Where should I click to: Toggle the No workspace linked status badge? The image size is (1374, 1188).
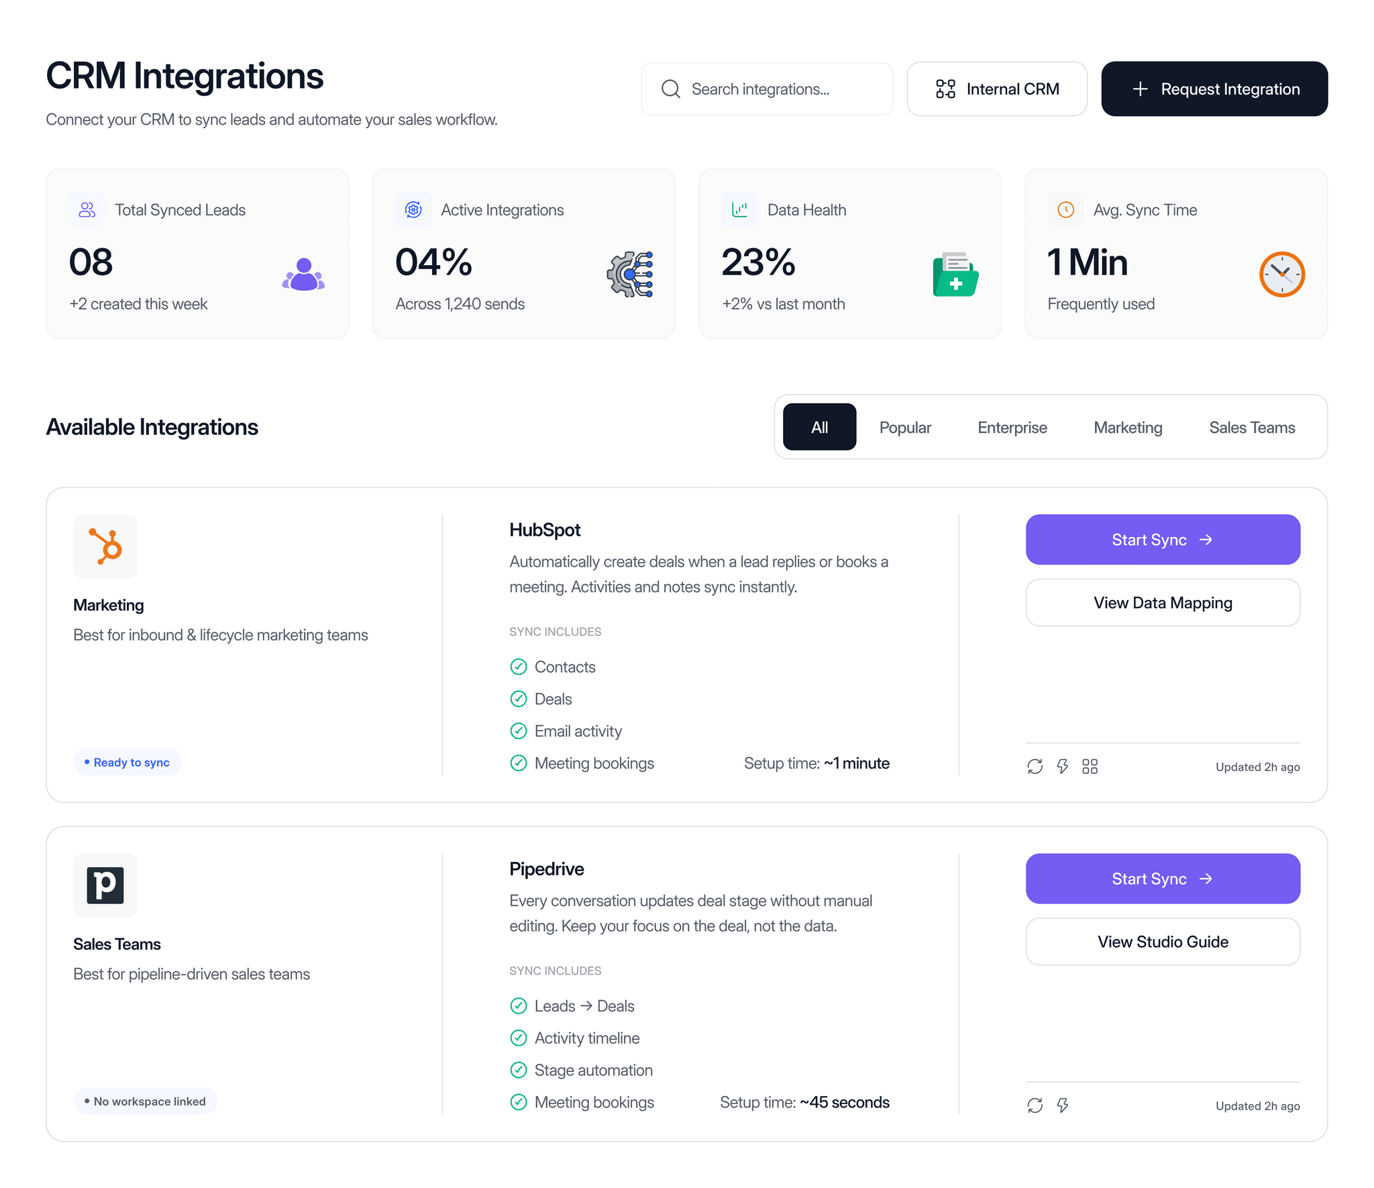[145, 1101]
